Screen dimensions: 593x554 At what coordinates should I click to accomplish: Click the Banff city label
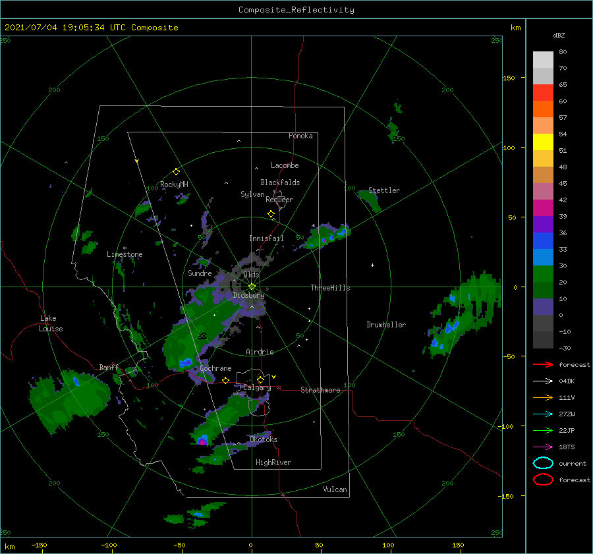click(x=109, y=367)
